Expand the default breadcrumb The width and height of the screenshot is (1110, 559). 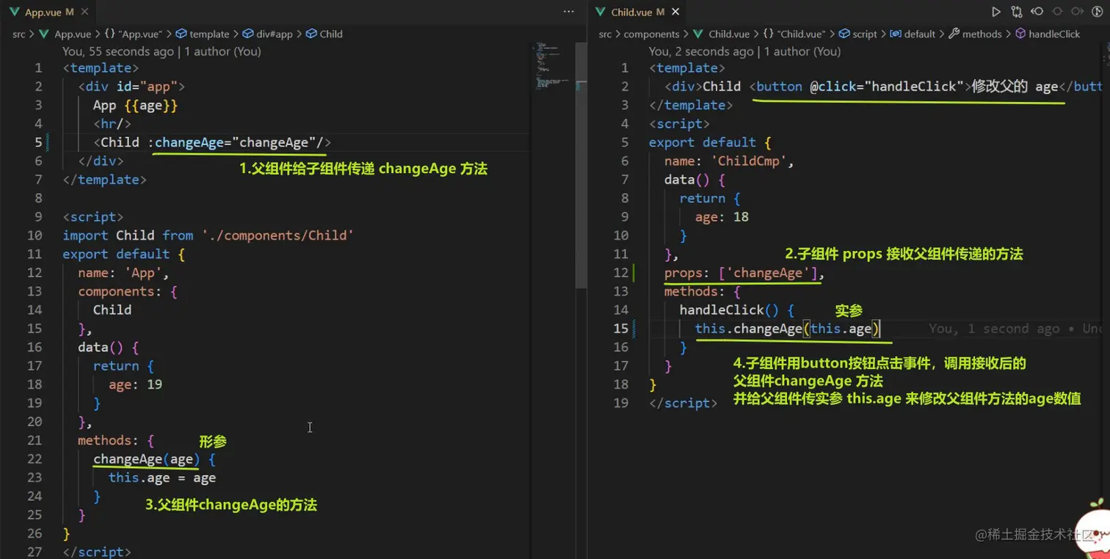click(913, 34)
